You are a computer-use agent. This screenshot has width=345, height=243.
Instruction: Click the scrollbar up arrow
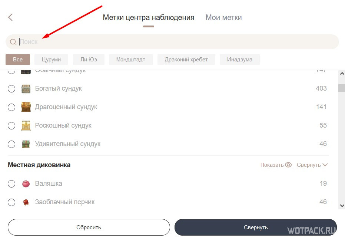point(342,74)
